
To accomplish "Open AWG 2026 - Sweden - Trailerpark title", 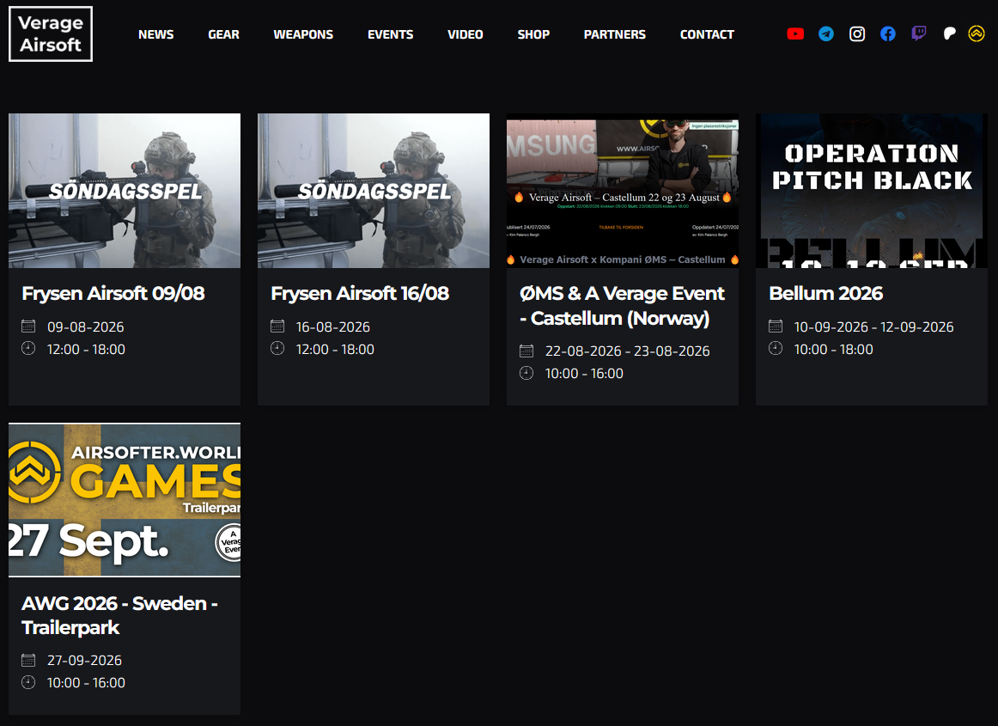I will [x=119, y=615].
